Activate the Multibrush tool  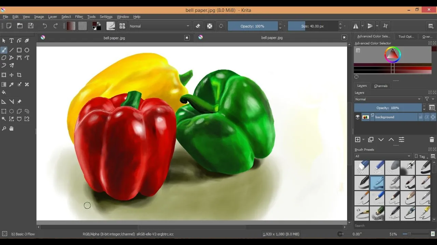[11, 65]
